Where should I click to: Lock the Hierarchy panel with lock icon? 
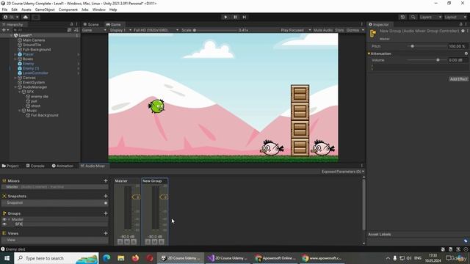coord(72,24)
